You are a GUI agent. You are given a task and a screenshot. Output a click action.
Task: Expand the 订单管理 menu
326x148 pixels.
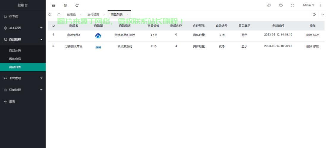tap(23, 90)
